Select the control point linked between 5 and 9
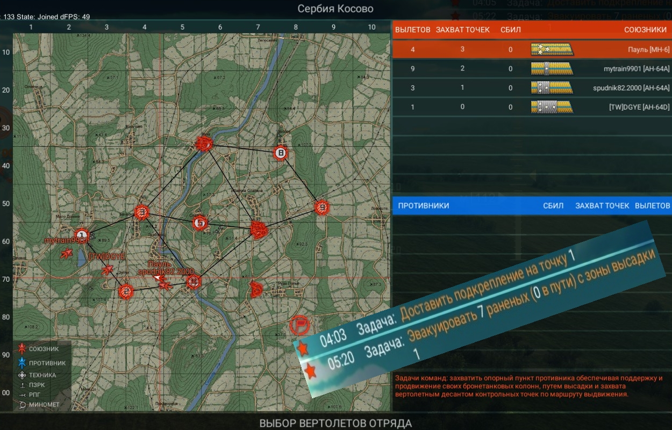Viewport: 672px width, 430px height. tap(259, 230)
